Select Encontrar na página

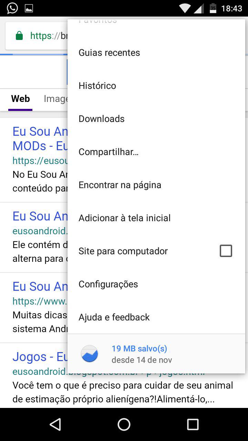pos(120,185)
